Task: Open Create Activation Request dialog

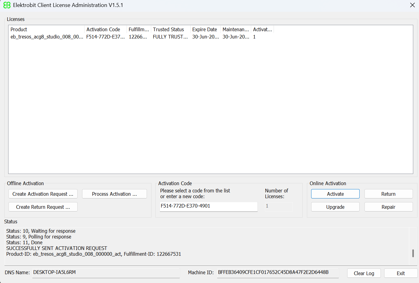Action: [43, 194]
